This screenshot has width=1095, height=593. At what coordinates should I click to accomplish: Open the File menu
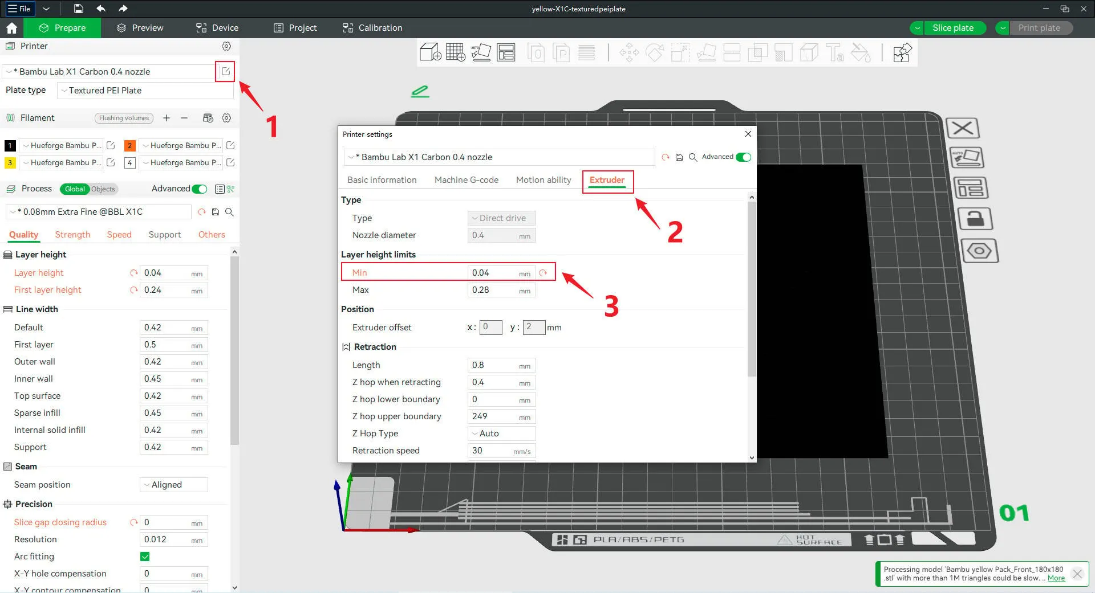[19, 9]
